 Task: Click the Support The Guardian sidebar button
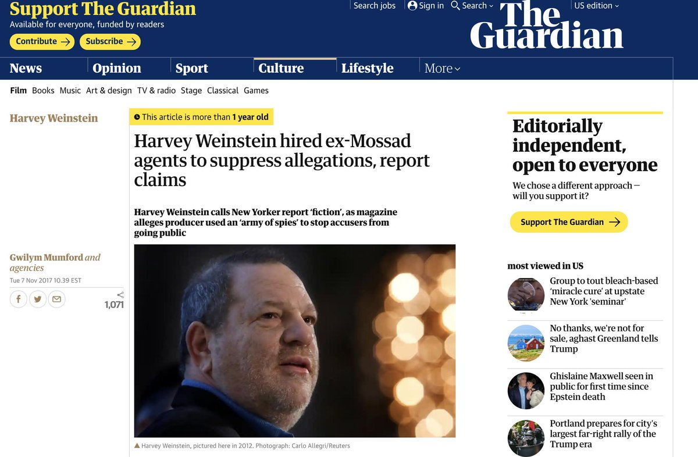(x=569, y=222)
